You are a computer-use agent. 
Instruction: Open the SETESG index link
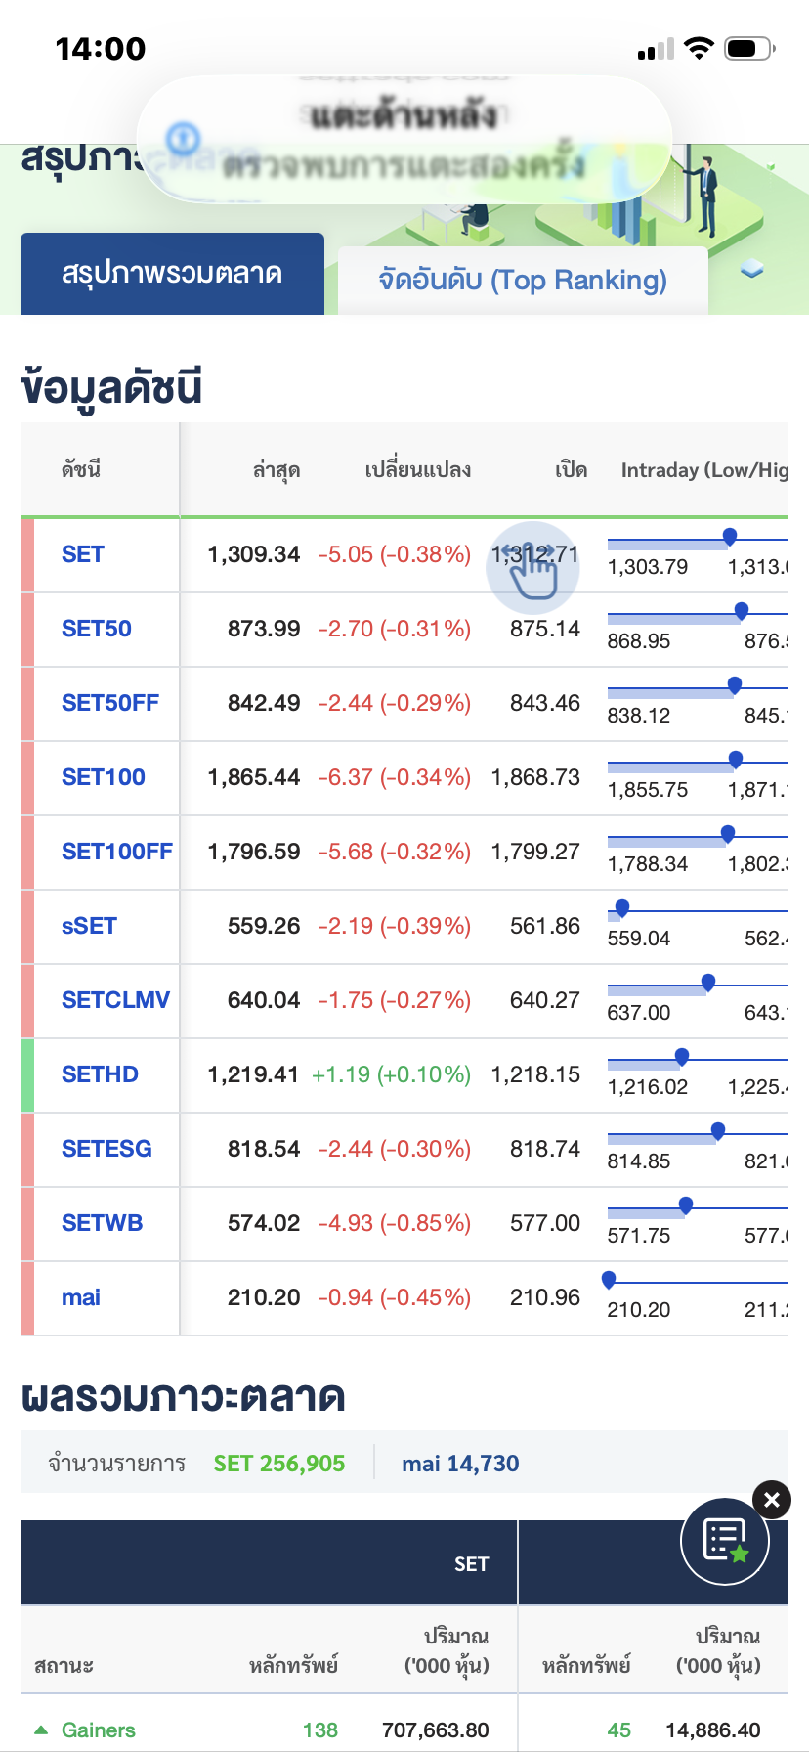[106, 1149]
